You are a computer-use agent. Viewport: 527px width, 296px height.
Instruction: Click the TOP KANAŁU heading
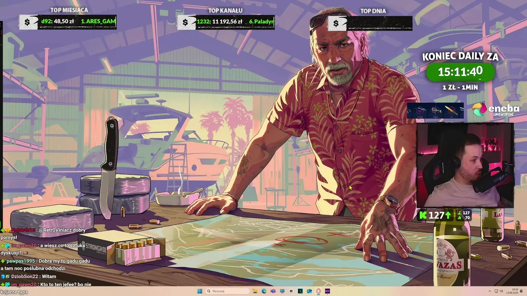coord(225,10)
